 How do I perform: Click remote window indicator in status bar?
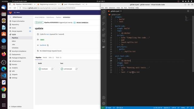(103, 108)
